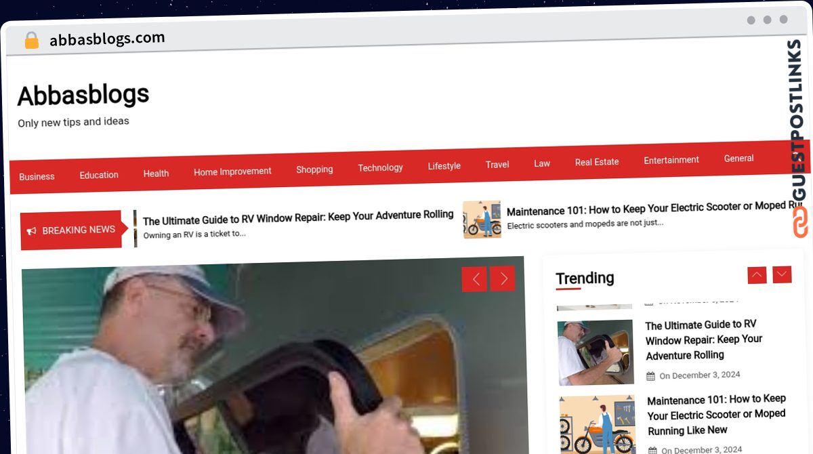Open the Real Estate category
813x454 pixels.
coord(597,162)
